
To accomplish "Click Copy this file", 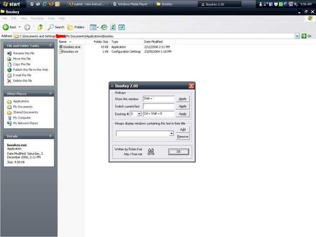I will [21, 64].
